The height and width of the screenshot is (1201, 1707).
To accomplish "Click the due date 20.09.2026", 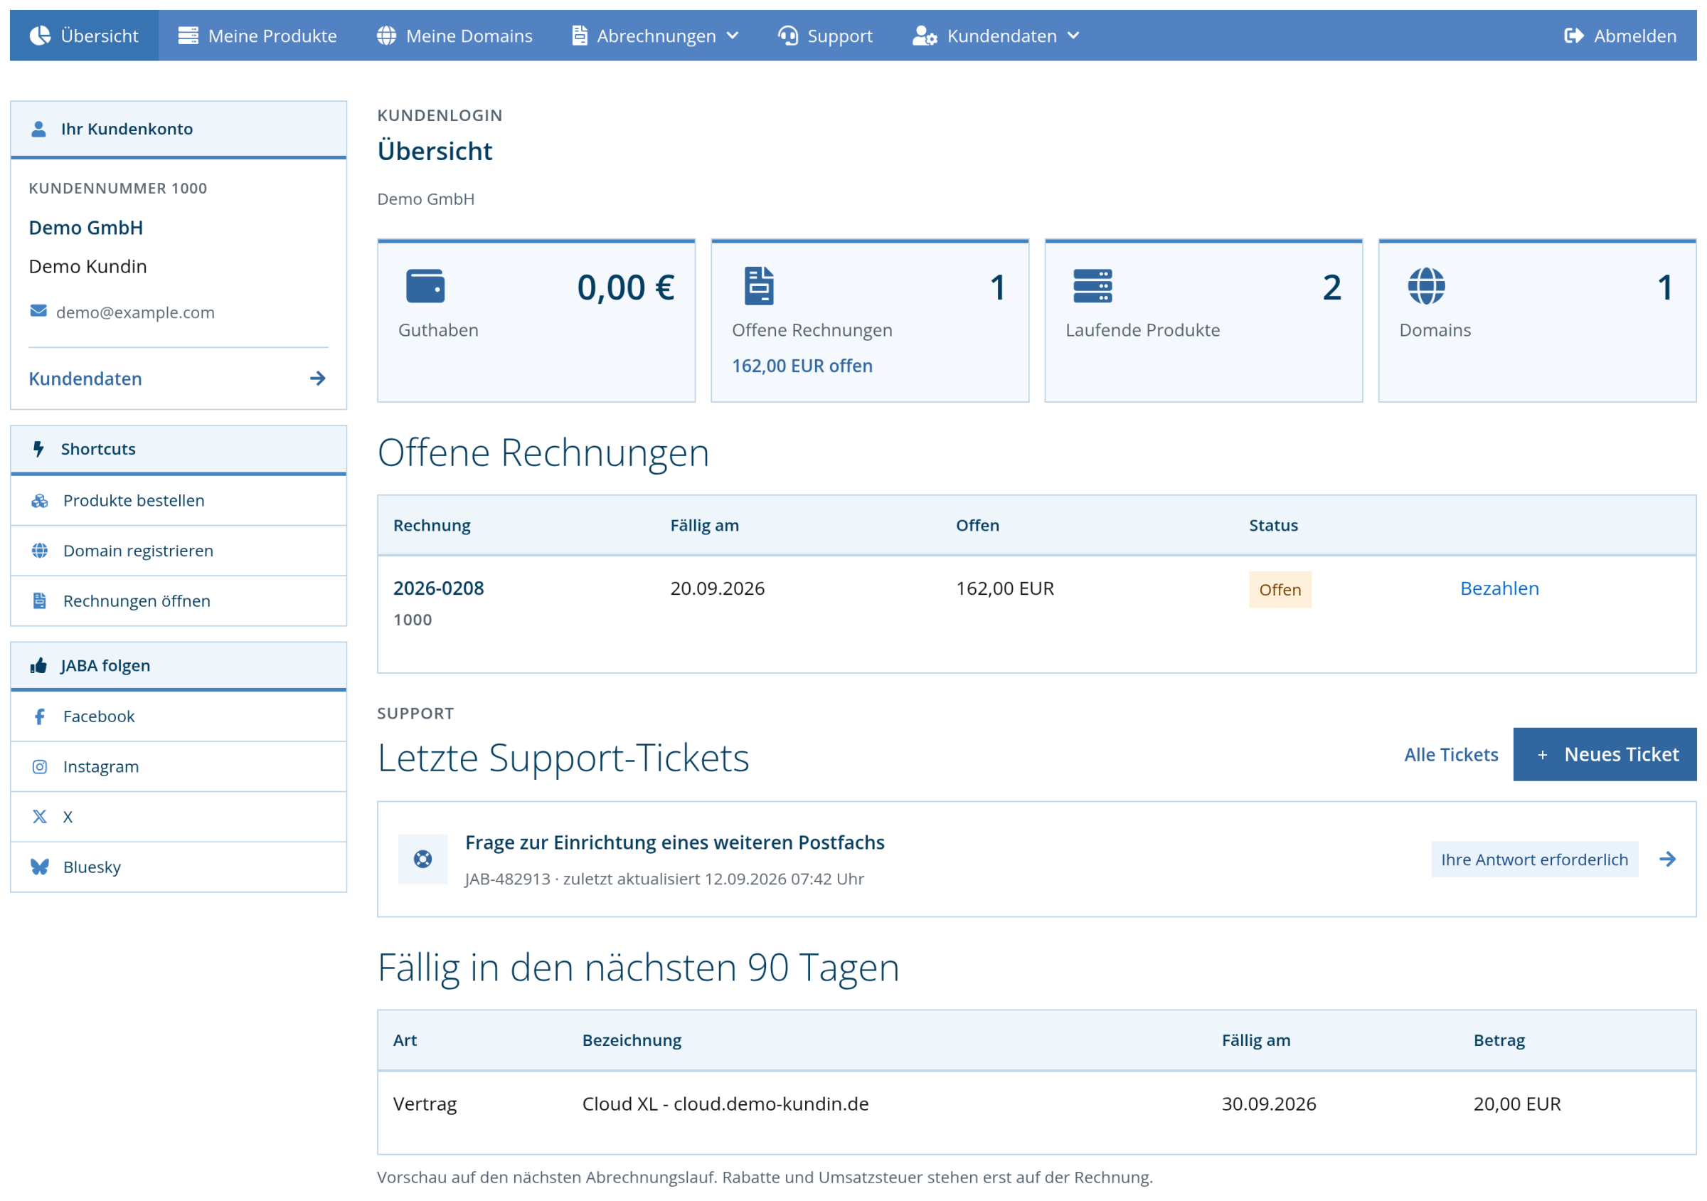I will [718, 588].
